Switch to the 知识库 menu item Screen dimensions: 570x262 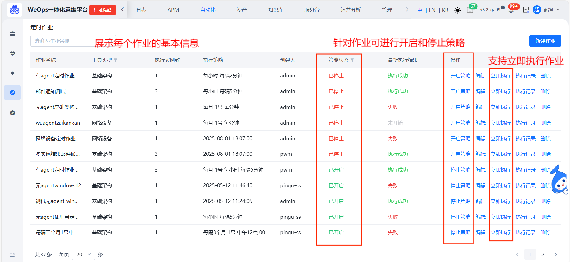pos(275,10)
